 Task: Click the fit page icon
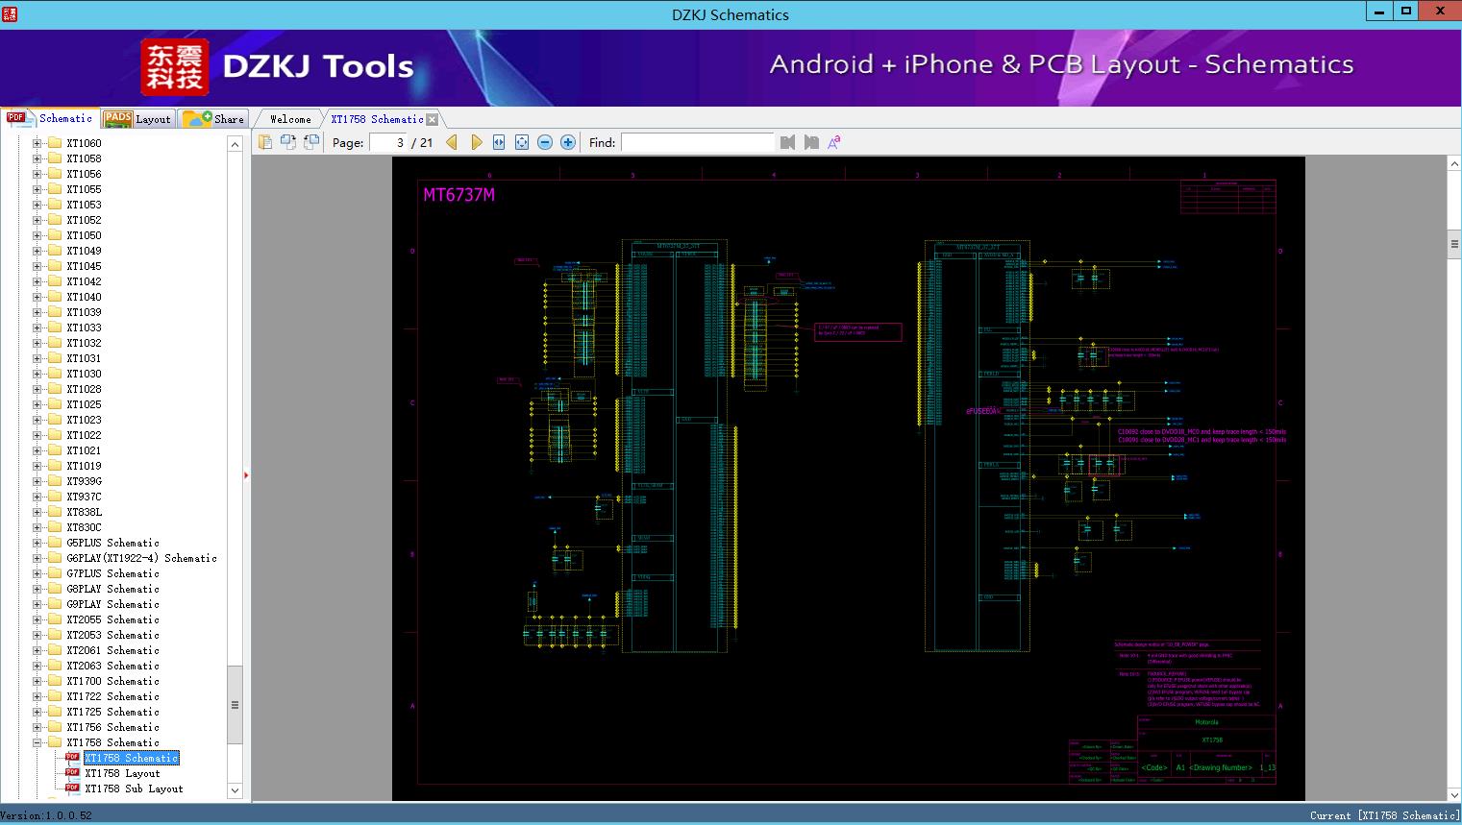522,142
